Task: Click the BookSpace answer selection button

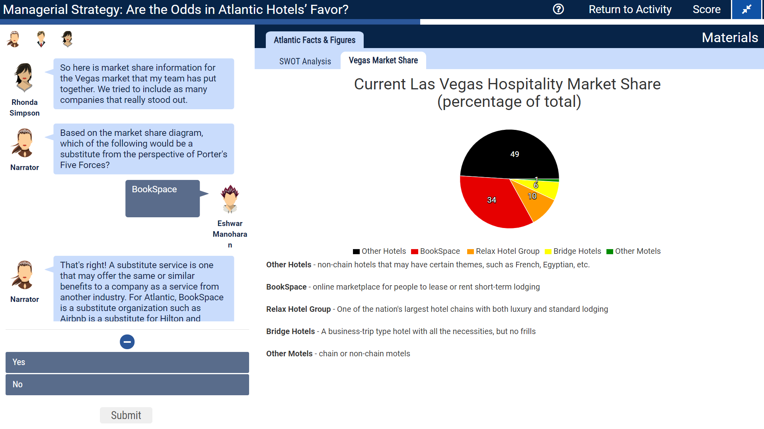Action: [x=163, y=199]
